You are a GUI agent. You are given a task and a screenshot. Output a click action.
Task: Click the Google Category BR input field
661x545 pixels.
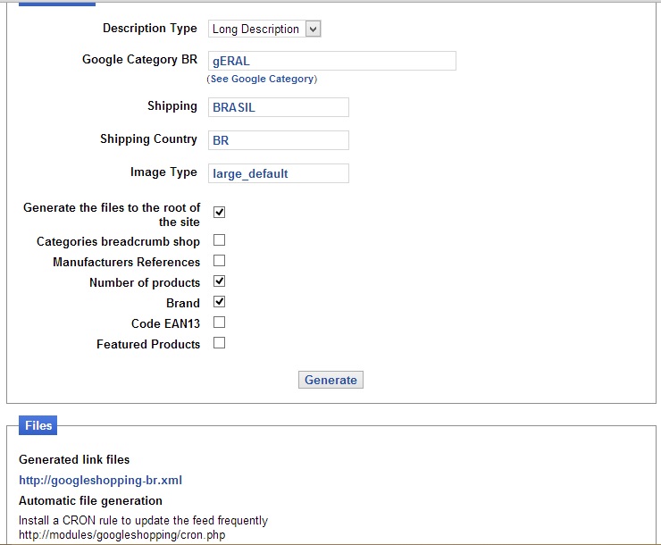[331, 61]
